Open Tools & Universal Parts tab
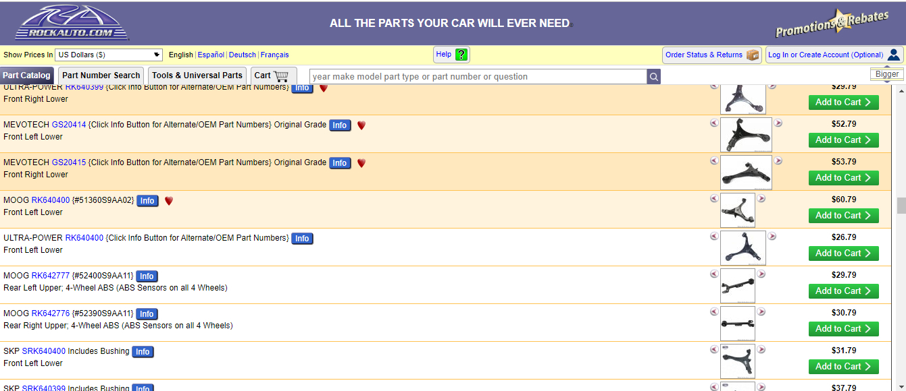 point(197,76)
